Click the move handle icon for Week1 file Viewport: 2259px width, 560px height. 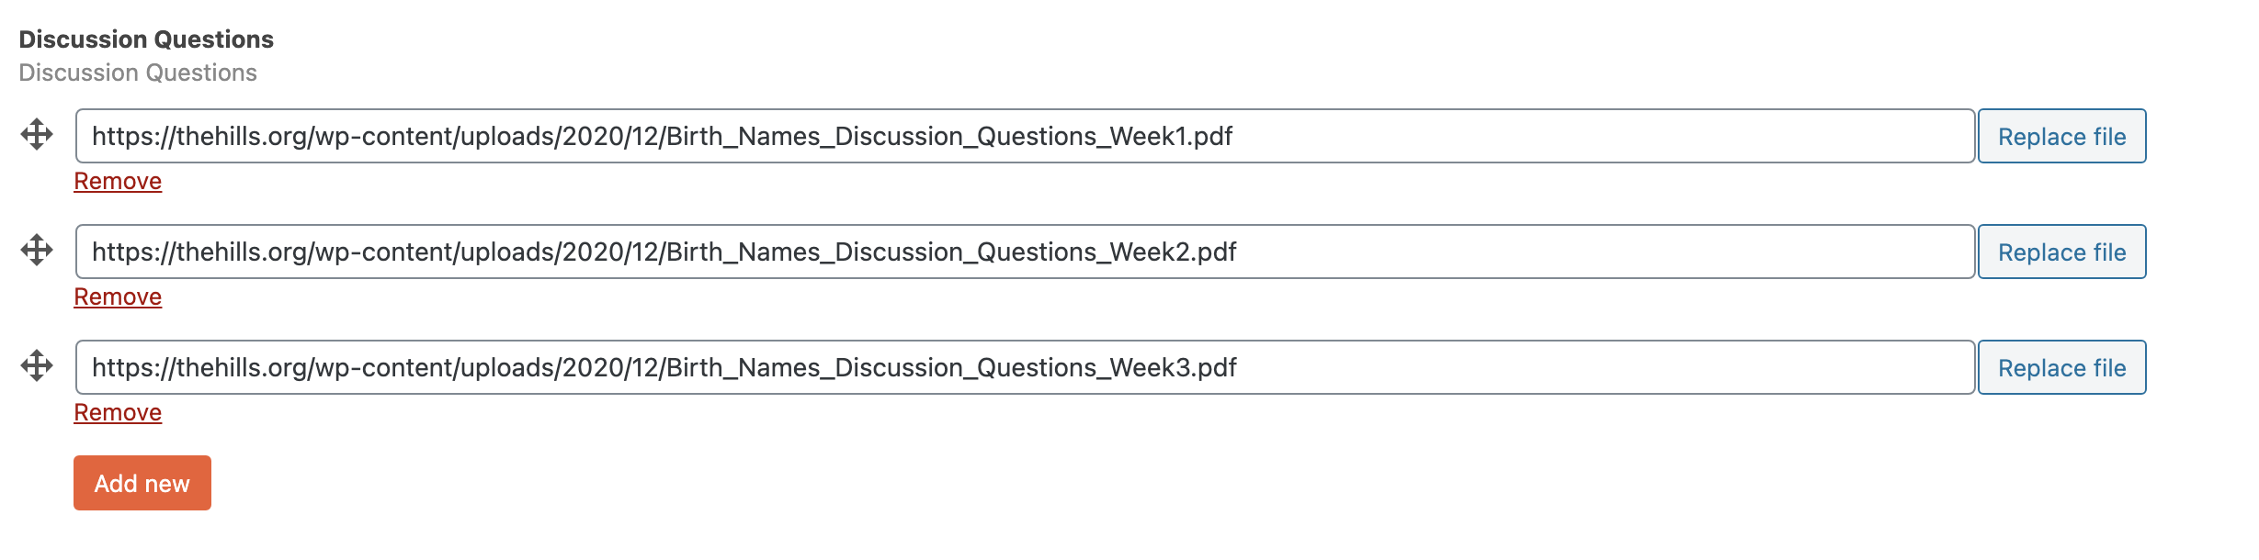37,134
